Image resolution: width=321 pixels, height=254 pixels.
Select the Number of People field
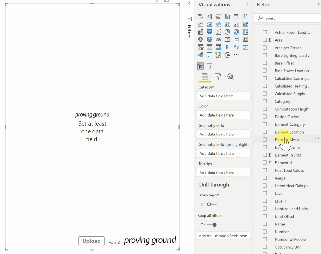pos(290,239)
